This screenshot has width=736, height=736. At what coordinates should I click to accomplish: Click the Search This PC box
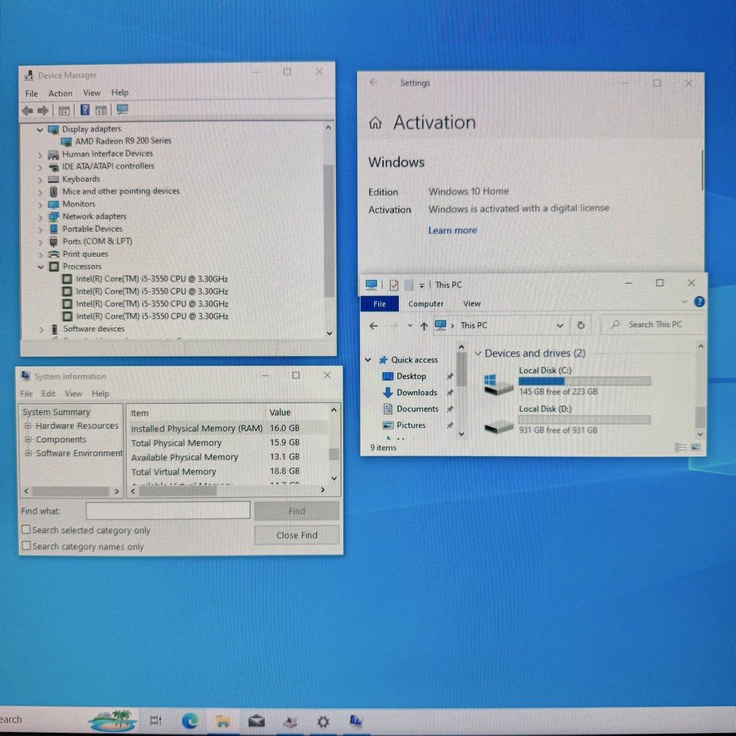pyautogui.click(x=654, y=324)
